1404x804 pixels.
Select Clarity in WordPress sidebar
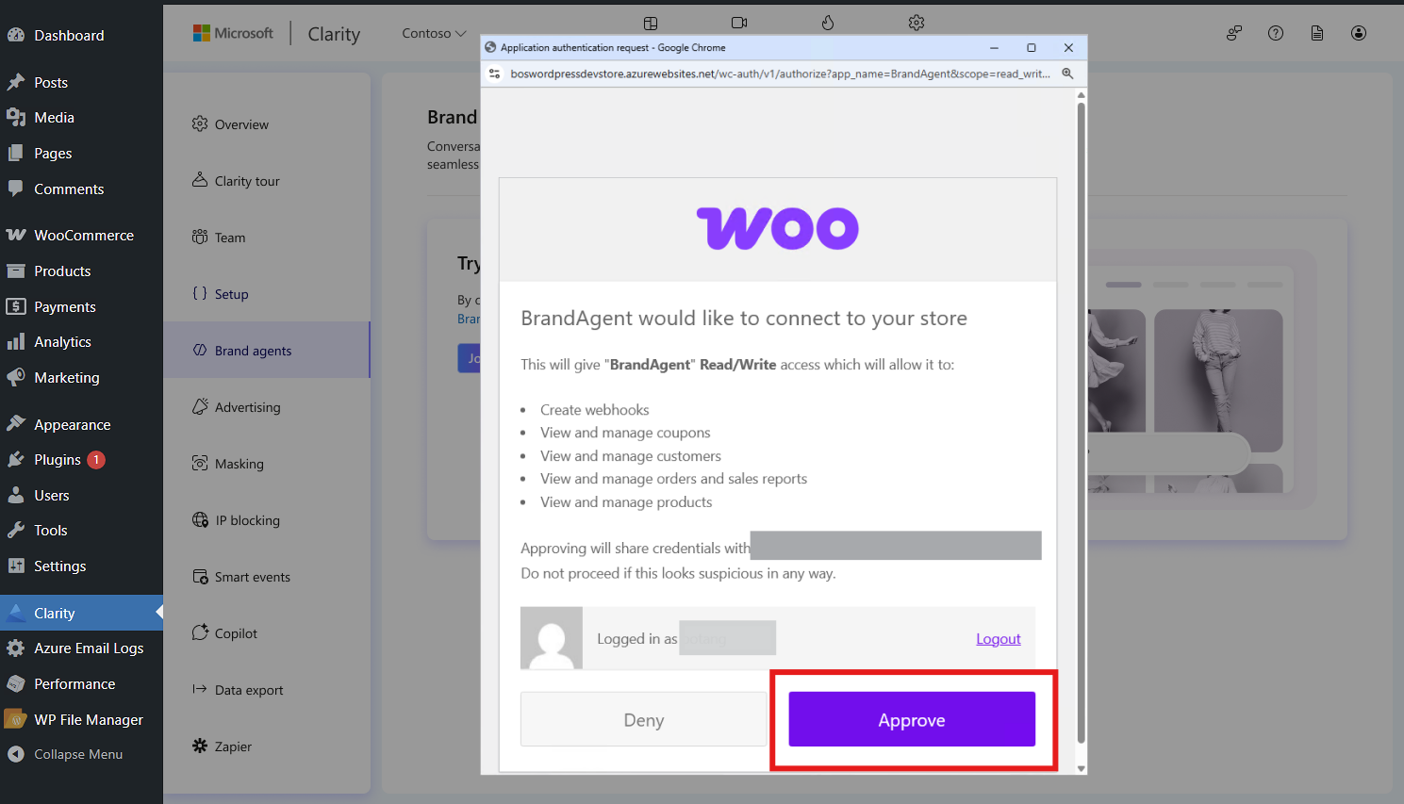point(81,613)
